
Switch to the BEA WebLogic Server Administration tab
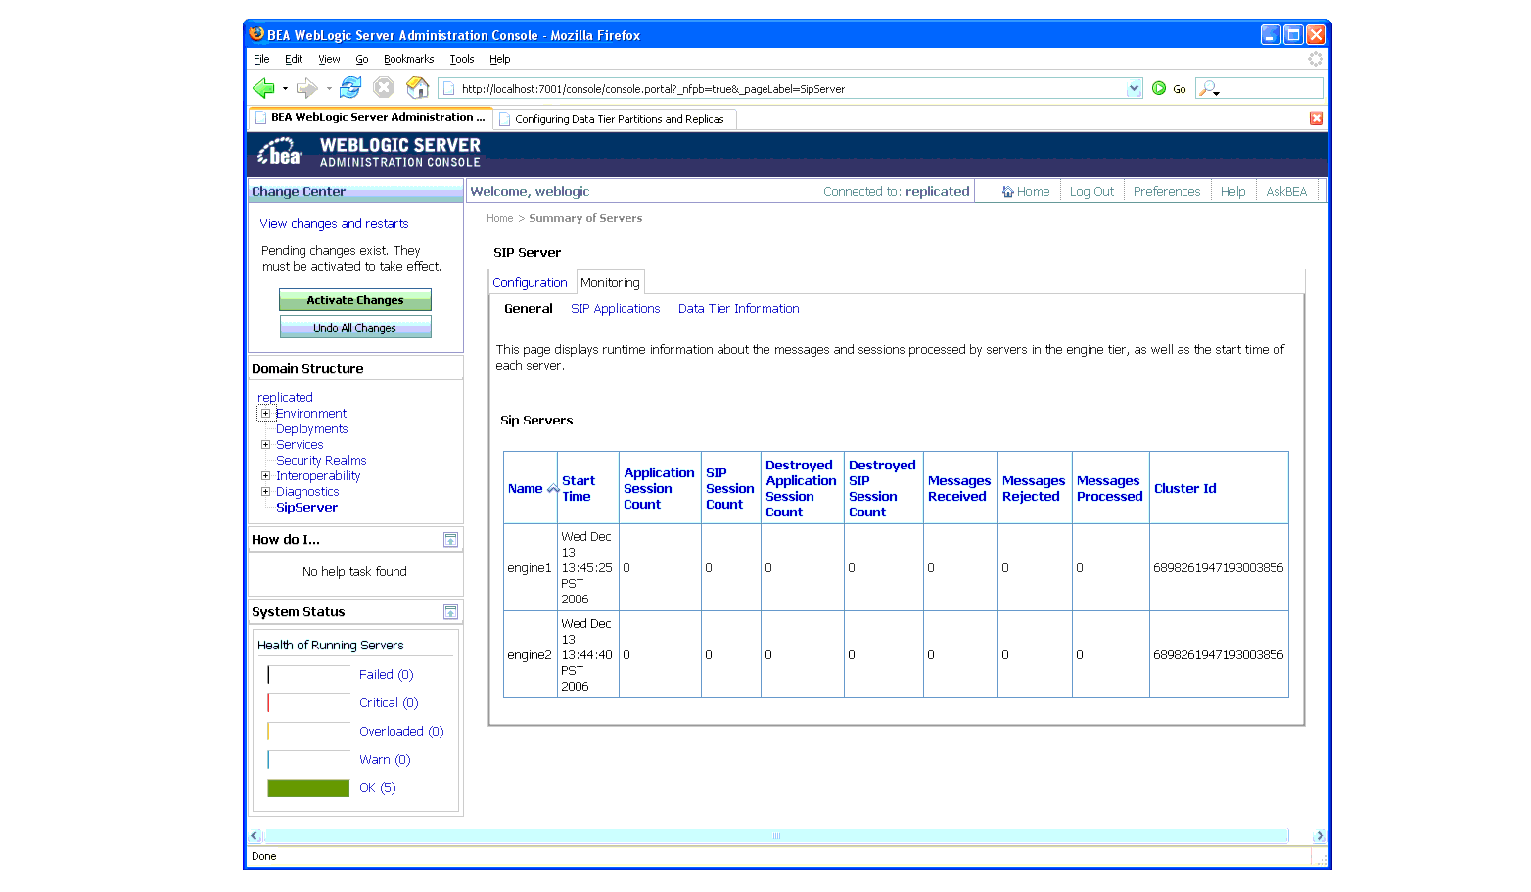370,118
